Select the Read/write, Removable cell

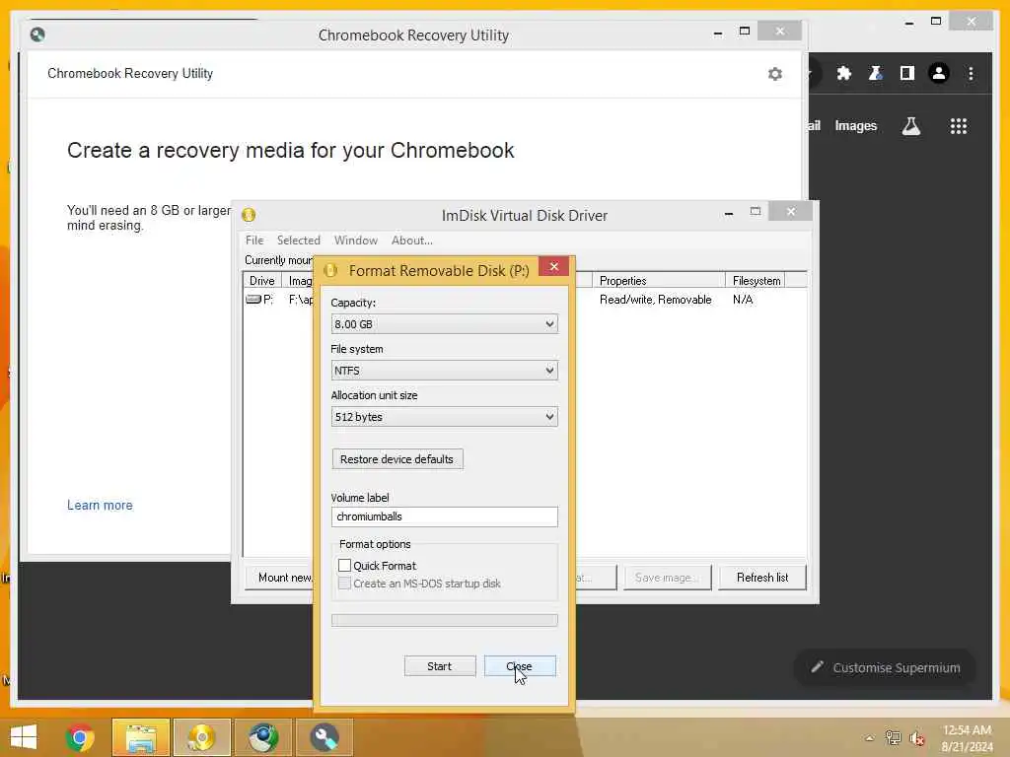pyautogui.click(x=656, y=300)
